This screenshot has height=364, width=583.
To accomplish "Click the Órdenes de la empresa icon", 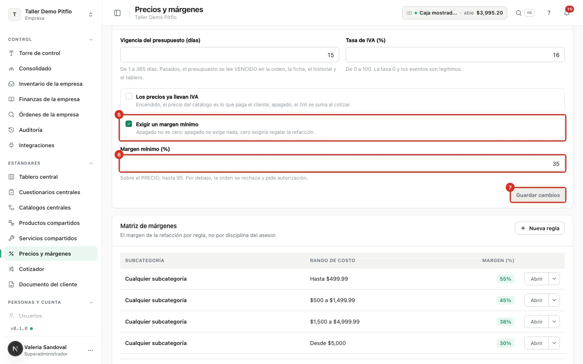I will pos(11,114).
